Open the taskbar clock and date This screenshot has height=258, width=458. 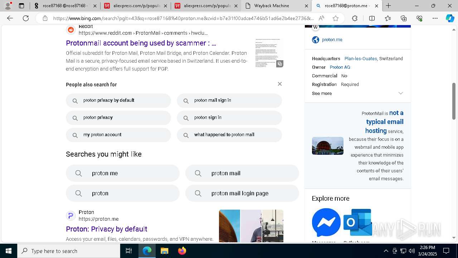pos(427,251)
